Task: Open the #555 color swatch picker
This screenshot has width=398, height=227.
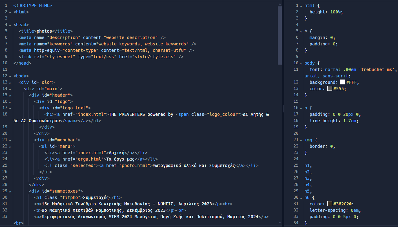Action: click(x=330, y=89)
